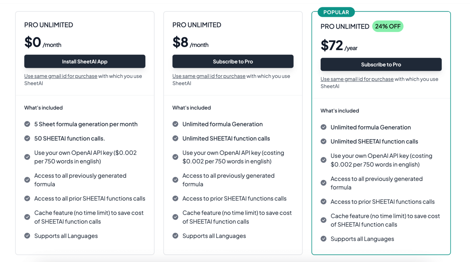Open 'Use same gmail id for purchase' link under free plan
This screenshot has height=262, width=470.
point(61,76)
